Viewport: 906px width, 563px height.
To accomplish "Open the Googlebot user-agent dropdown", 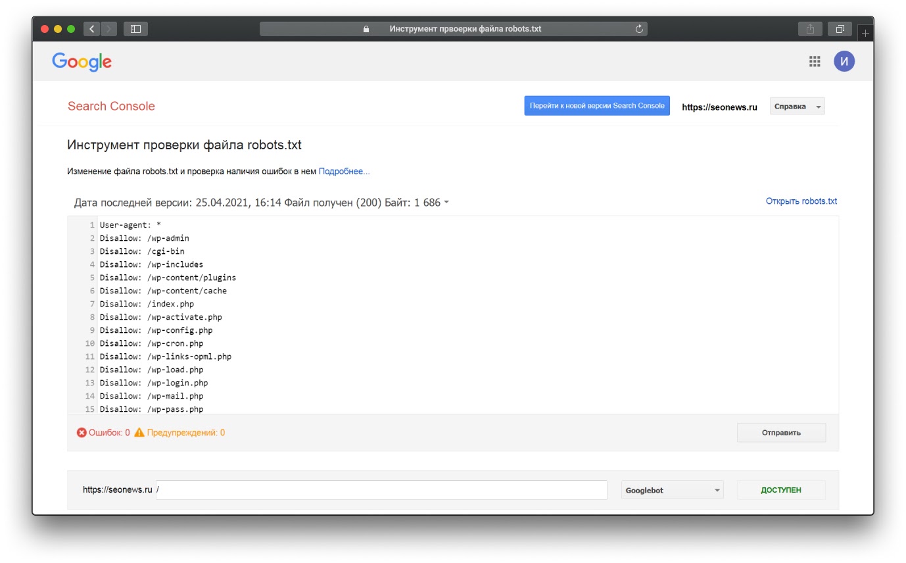I will [x=672, y=490].
